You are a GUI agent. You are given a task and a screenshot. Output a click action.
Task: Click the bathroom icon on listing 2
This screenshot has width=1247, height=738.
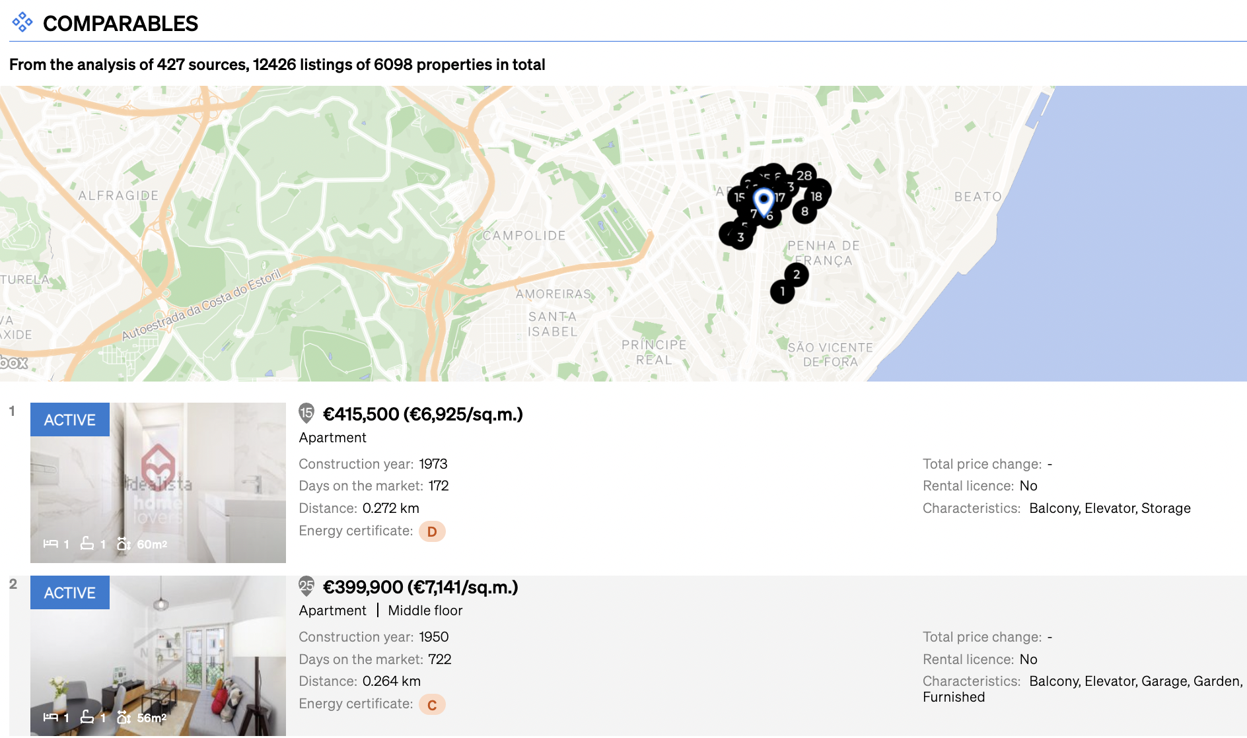click(87, 717)
